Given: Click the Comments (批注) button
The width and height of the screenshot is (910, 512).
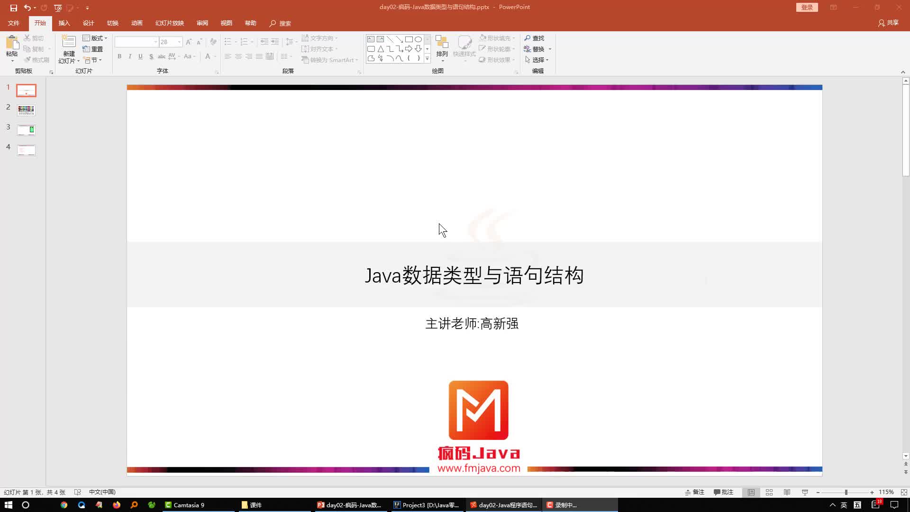Looking at the screenshot, I should click(724, 492).
